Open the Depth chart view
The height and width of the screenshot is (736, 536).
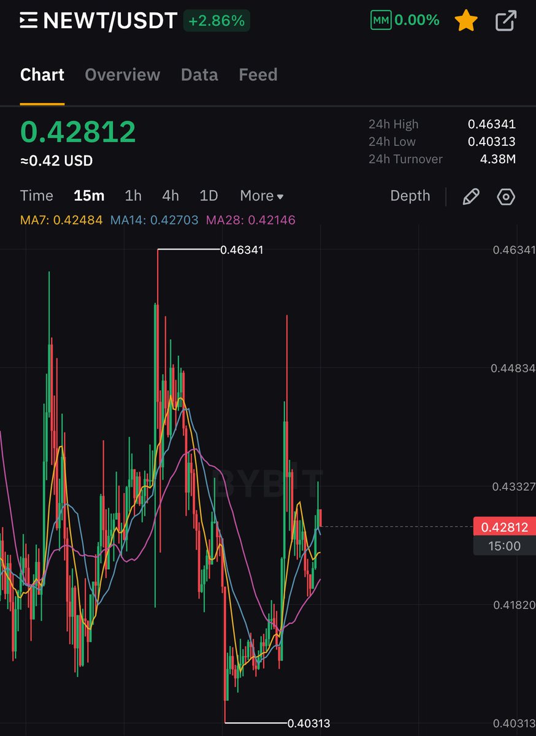pos(410,196)
